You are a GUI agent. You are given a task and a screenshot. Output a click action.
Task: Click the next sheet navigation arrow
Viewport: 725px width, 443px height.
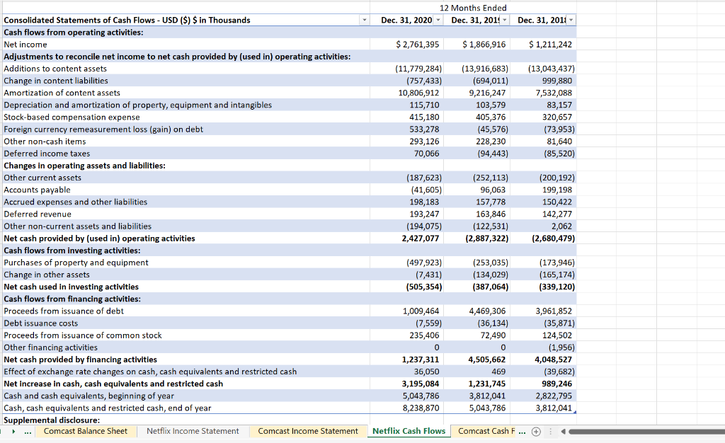click(x=12, y=432)
